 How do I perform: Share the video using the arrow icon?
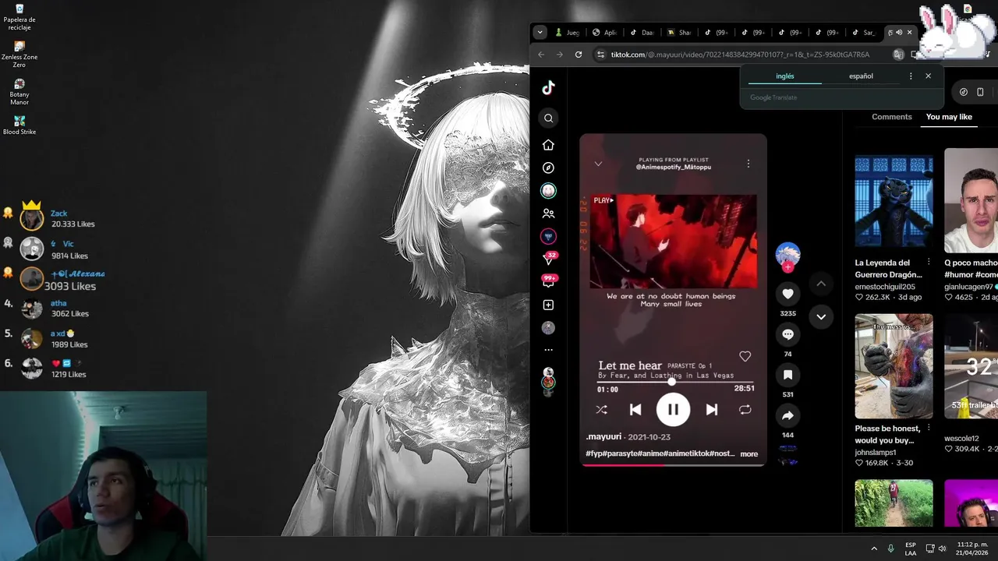click(787, 415)
